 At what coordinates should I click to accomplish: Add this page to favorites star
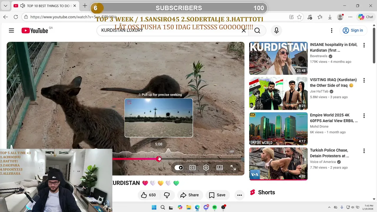[x=300, y=17]
